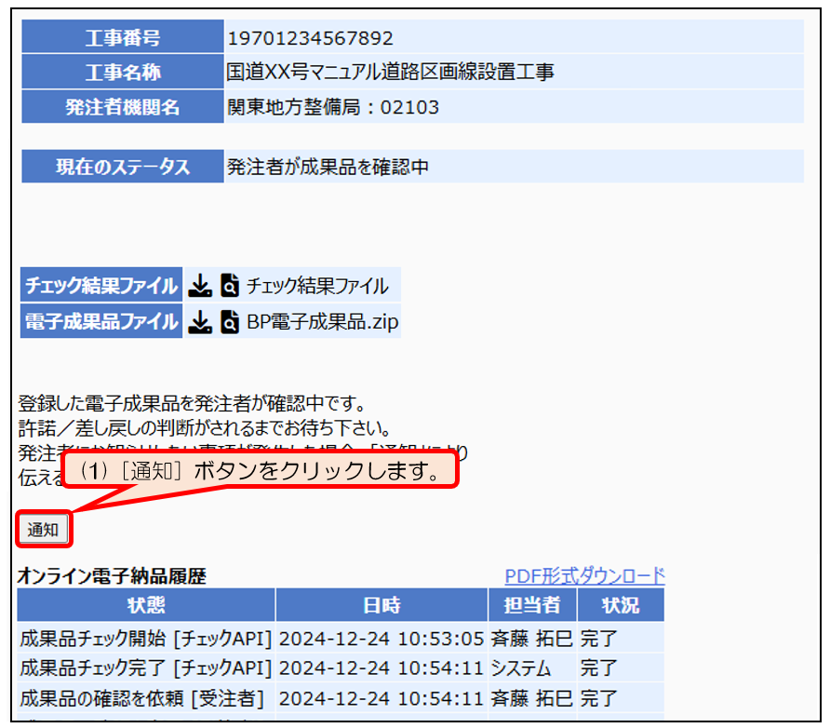Open the PDF形式ダウンロード link
This screenshot has width=830, height=728.
[584, 575]
